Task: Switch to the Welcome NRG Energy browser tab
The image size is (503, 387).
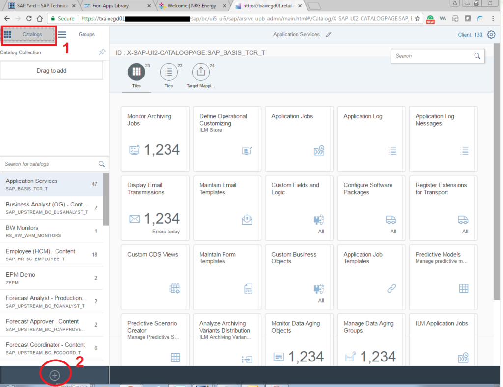Action: click(x=192, y=6)
